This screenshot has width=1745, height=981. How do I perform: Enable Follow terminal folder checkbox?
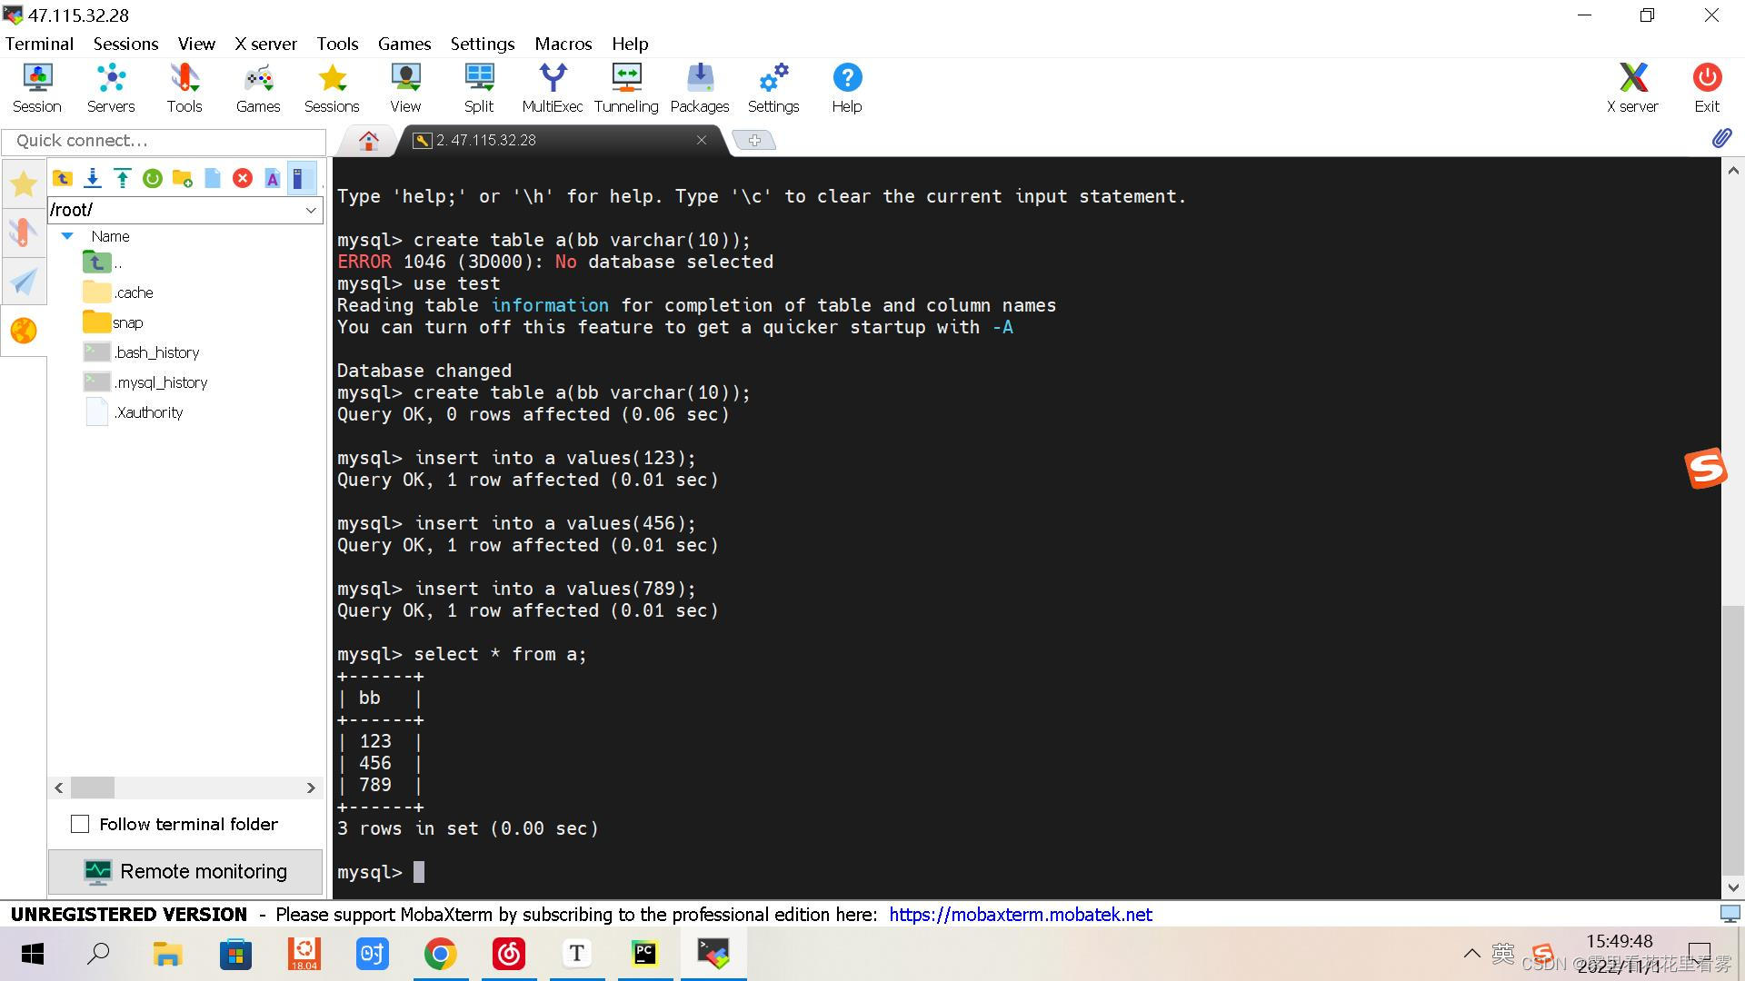tap(80, 824)
